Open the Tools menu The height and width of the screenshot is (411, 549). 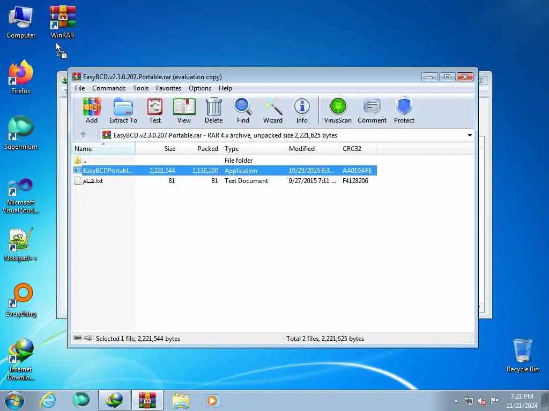point(141,88)
